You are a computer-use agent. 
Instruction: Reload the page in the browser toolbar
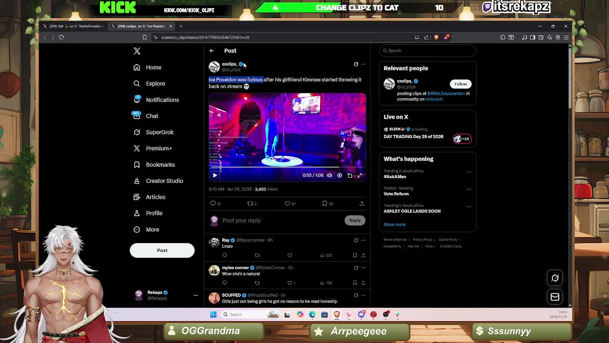tap(61, 37)
